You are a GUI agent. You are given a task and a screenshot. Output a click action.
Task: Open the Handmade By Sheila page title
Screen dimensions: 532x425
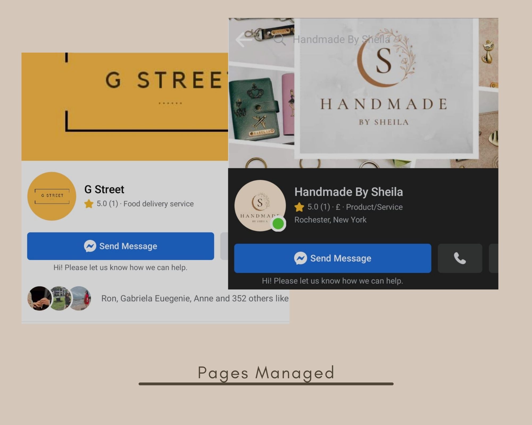348,192
